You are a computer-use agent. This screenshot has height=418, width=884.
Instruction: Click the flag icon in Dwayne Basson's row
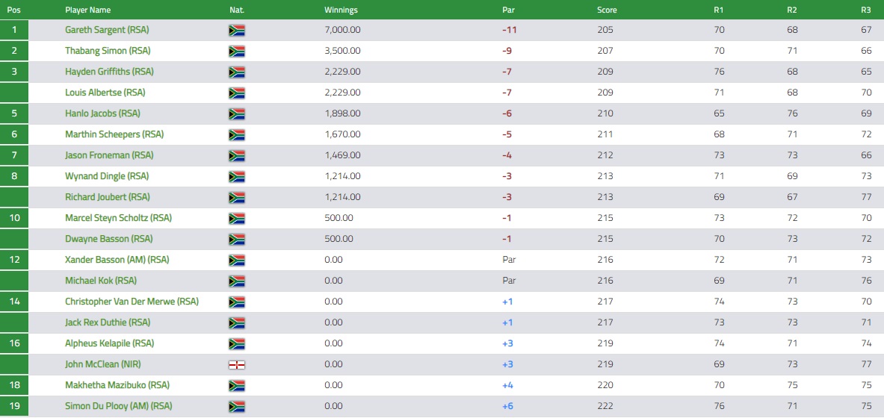[237, 239]
